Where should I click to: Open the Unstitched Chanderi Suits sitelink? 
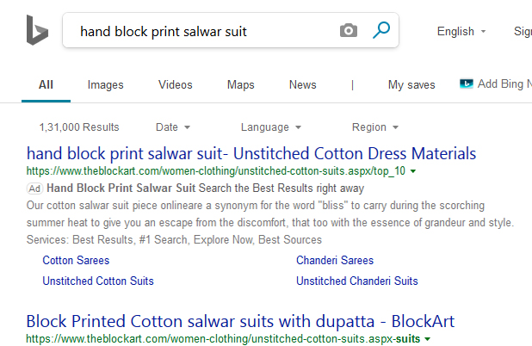click(x=357, y=281)
